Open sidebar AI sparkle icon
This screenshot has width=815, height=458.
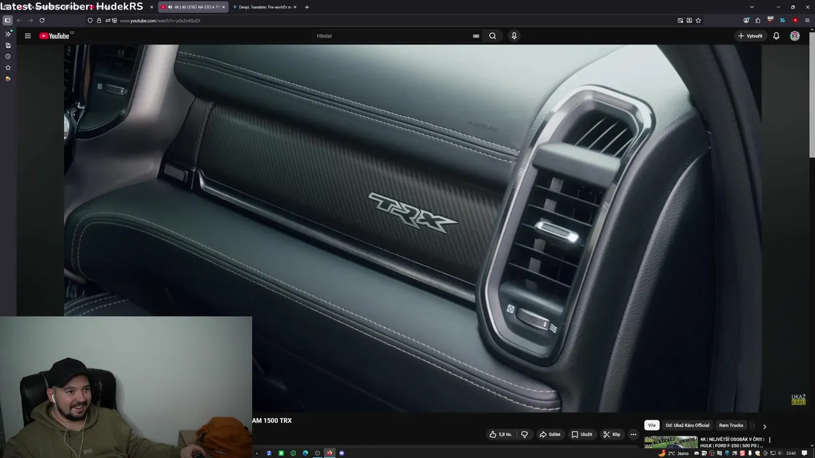8,34
